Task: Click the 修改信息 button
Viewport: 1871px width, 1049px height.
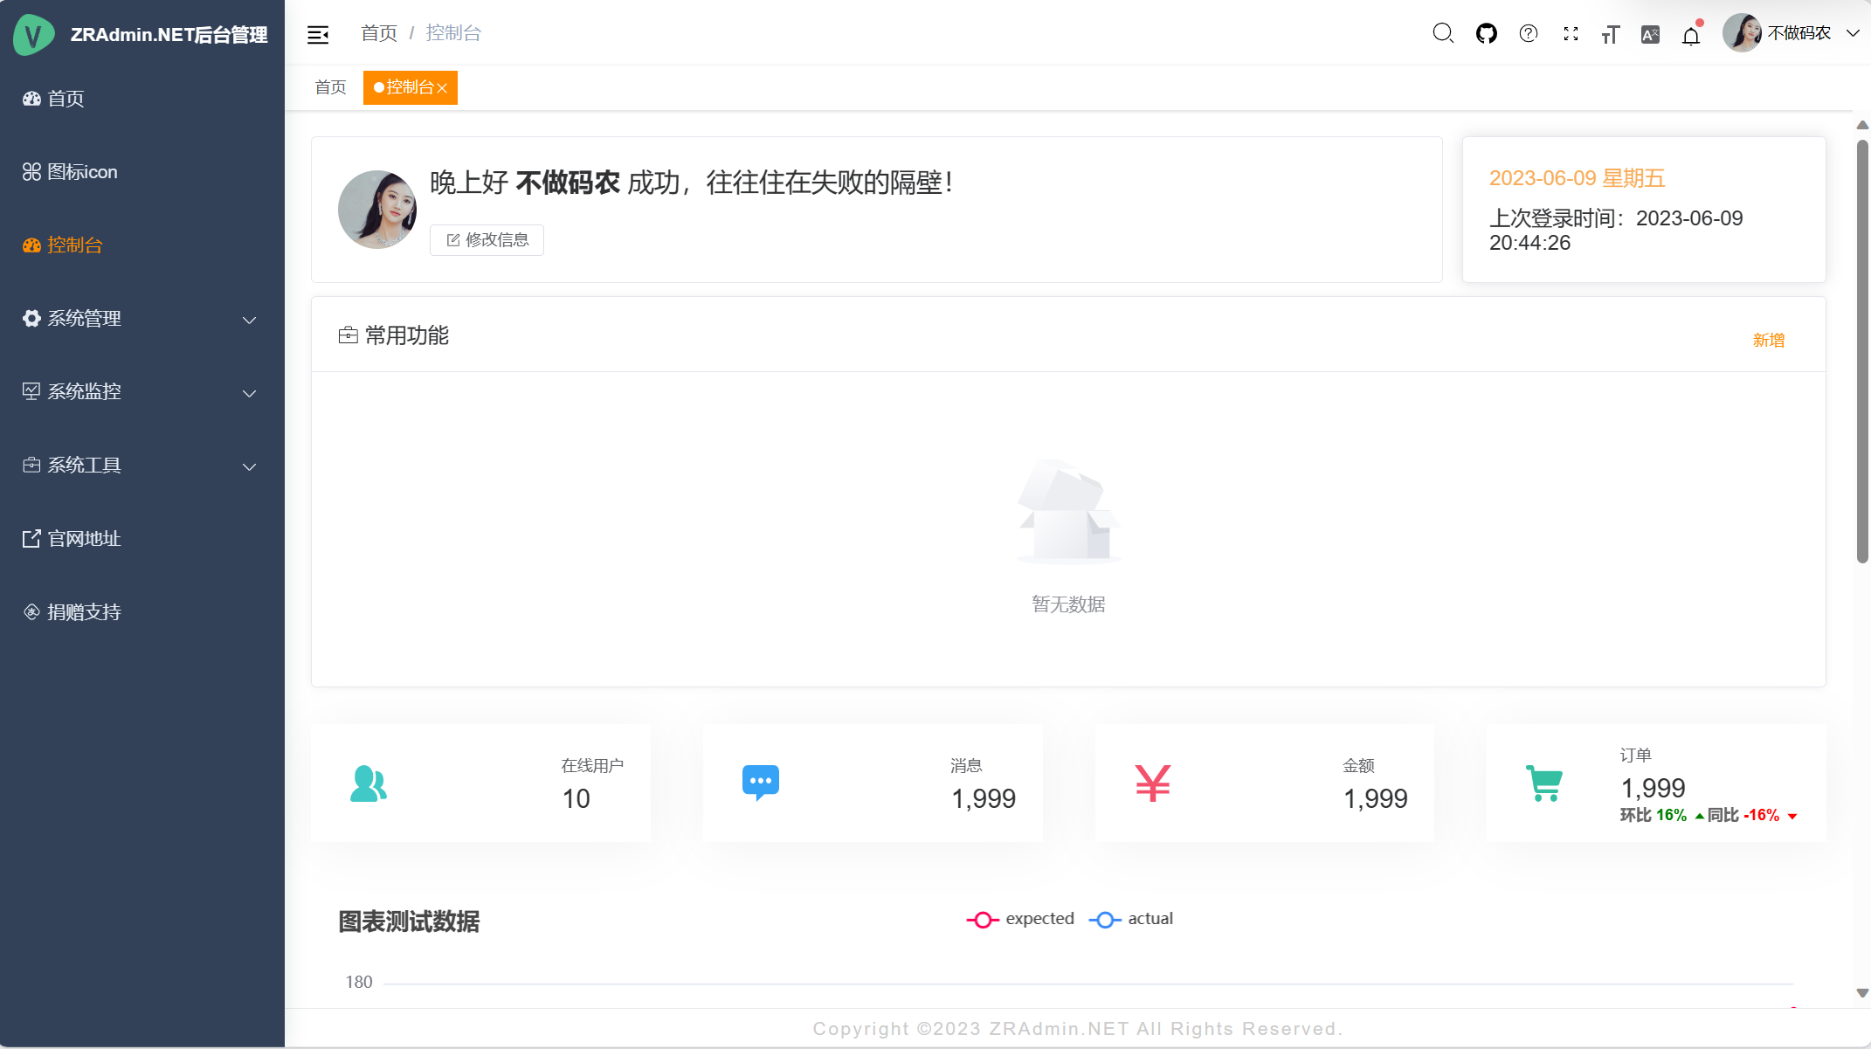Action: (x=487, y=240)
